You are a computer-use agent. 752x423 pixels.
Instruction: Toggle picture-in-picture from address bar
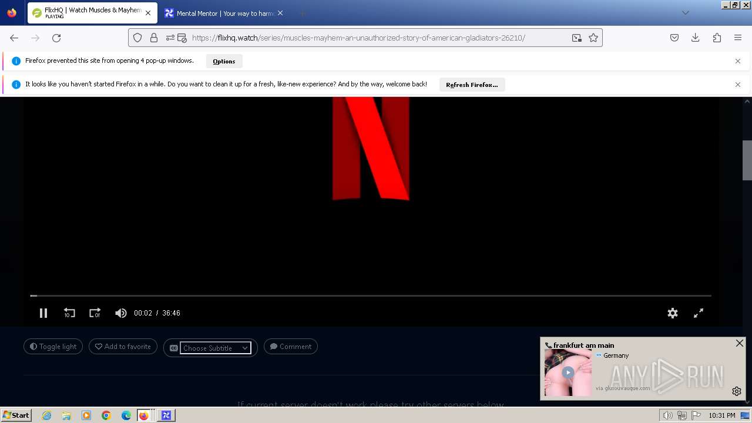click(577, 38)
